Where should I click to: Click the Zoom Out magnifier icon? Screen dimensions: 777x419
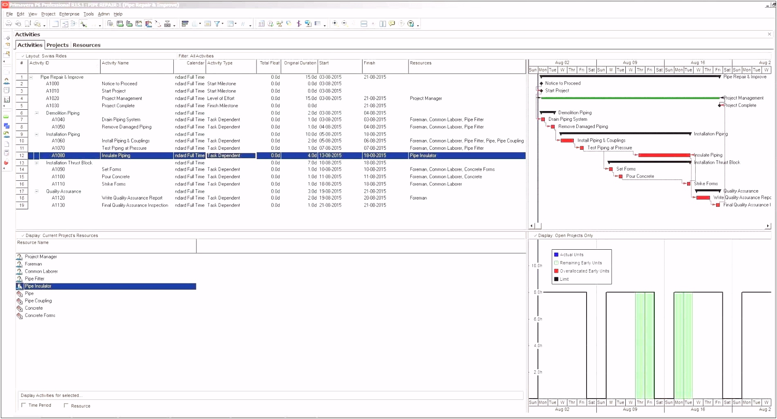click(344, 24)
